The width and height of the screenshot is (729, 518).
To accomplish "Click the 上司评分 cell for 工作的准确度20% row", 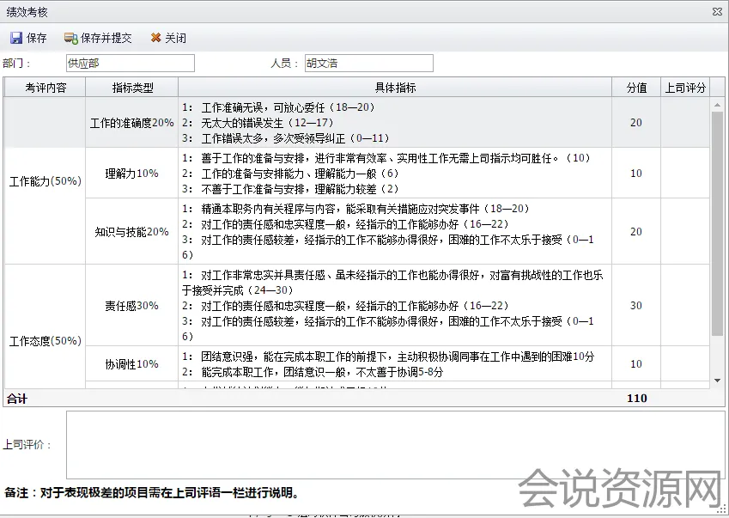I will click(x=684, y=123).
